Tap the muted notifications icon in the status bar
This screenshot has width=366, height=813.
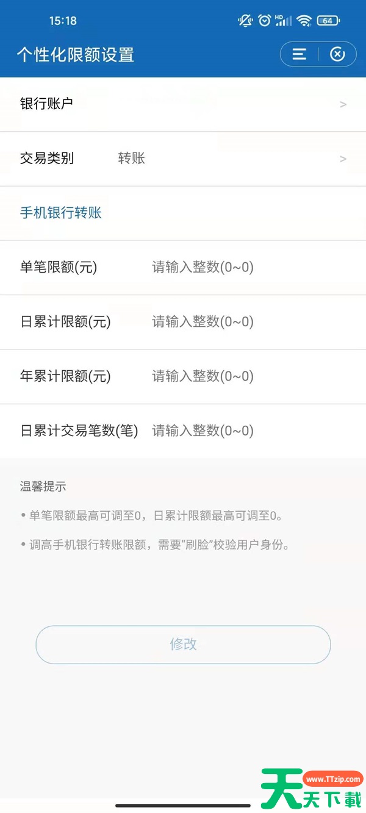coord(244,20)
